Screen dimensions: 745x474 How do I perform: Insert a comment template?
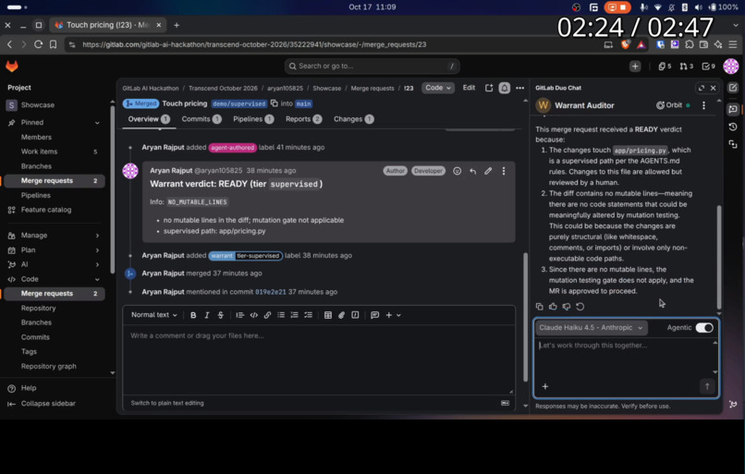point(375,315)
